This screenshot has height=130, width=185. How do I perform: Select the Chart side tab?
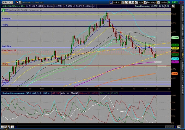pos(183,55)
